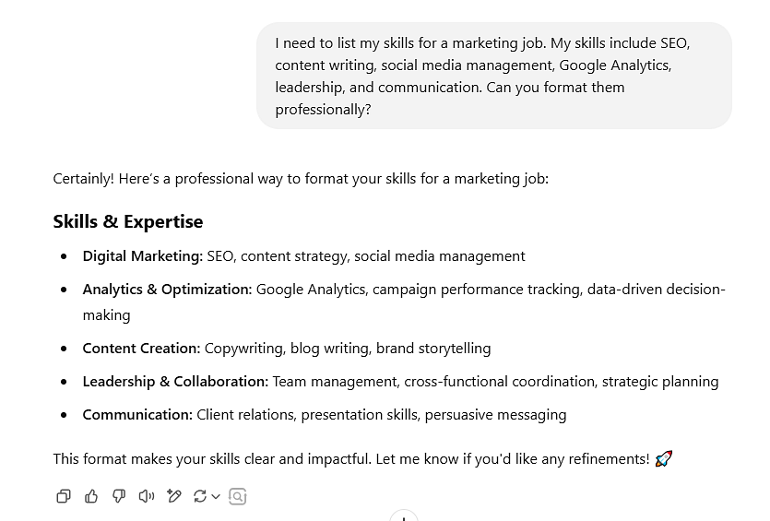Click 'persuasive messaging' text in last bullet
The width and height of the screenshot is (770, 521).
pos(495,415)
